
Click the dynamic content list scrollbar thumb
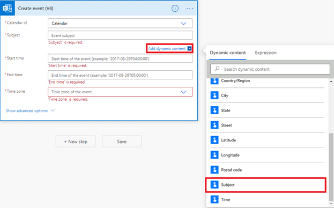click(331, 167)
